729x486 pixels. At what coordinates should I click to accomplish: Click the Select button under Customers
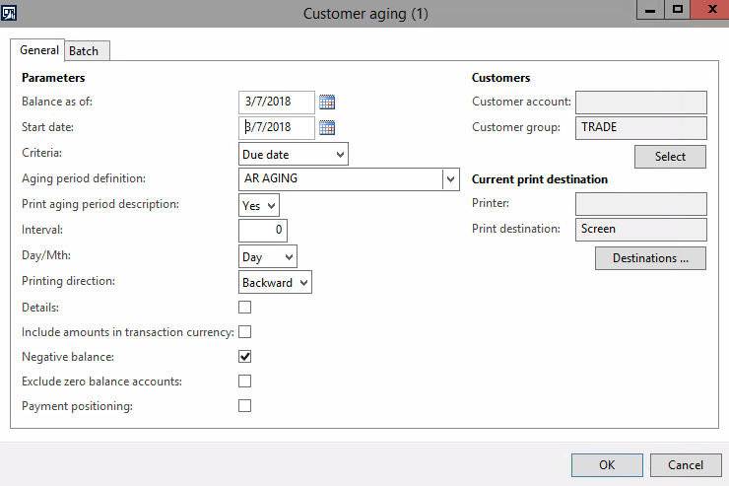click(x=670, y=157)
